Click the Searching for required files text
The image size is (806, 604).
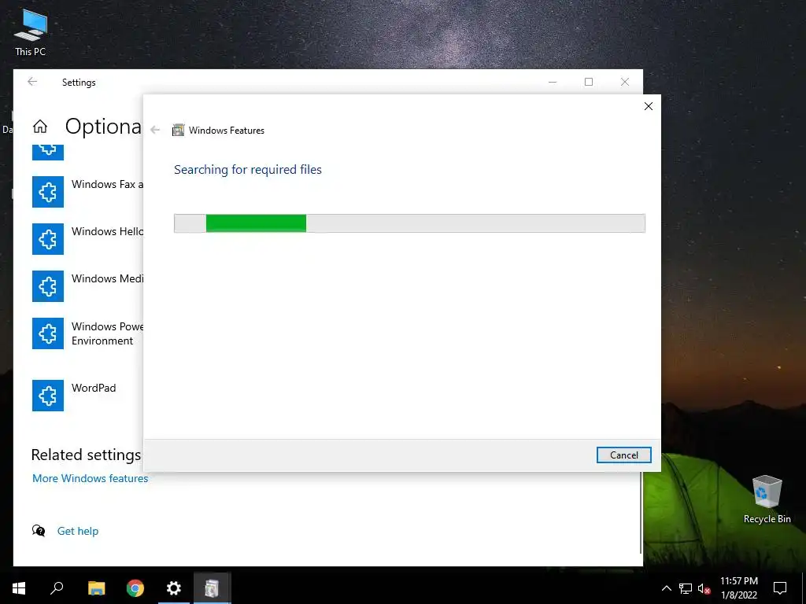pyautogui.click(x=248, y=170)
